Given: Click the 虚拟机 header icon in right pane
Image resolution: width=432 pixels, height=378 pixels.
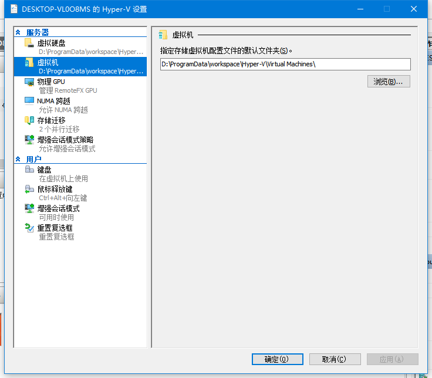Looking at the screenshot, I should [163, 35].
